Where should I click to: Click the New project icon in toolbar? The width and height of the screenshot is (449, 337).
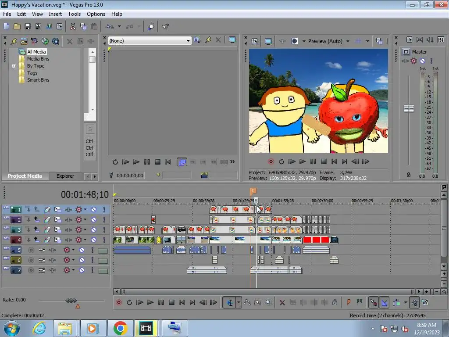tap(6, 26)
